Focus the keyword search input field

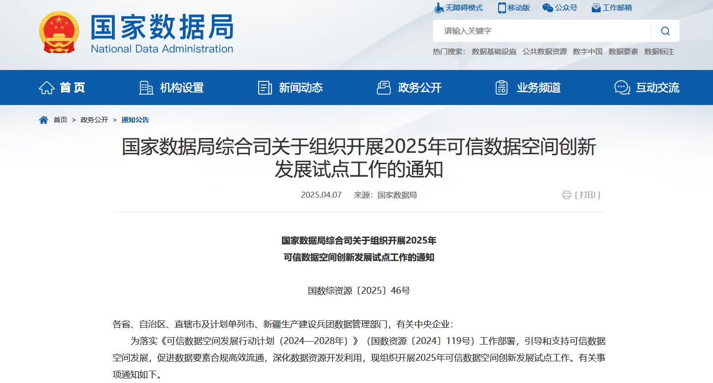coord(542,31)
